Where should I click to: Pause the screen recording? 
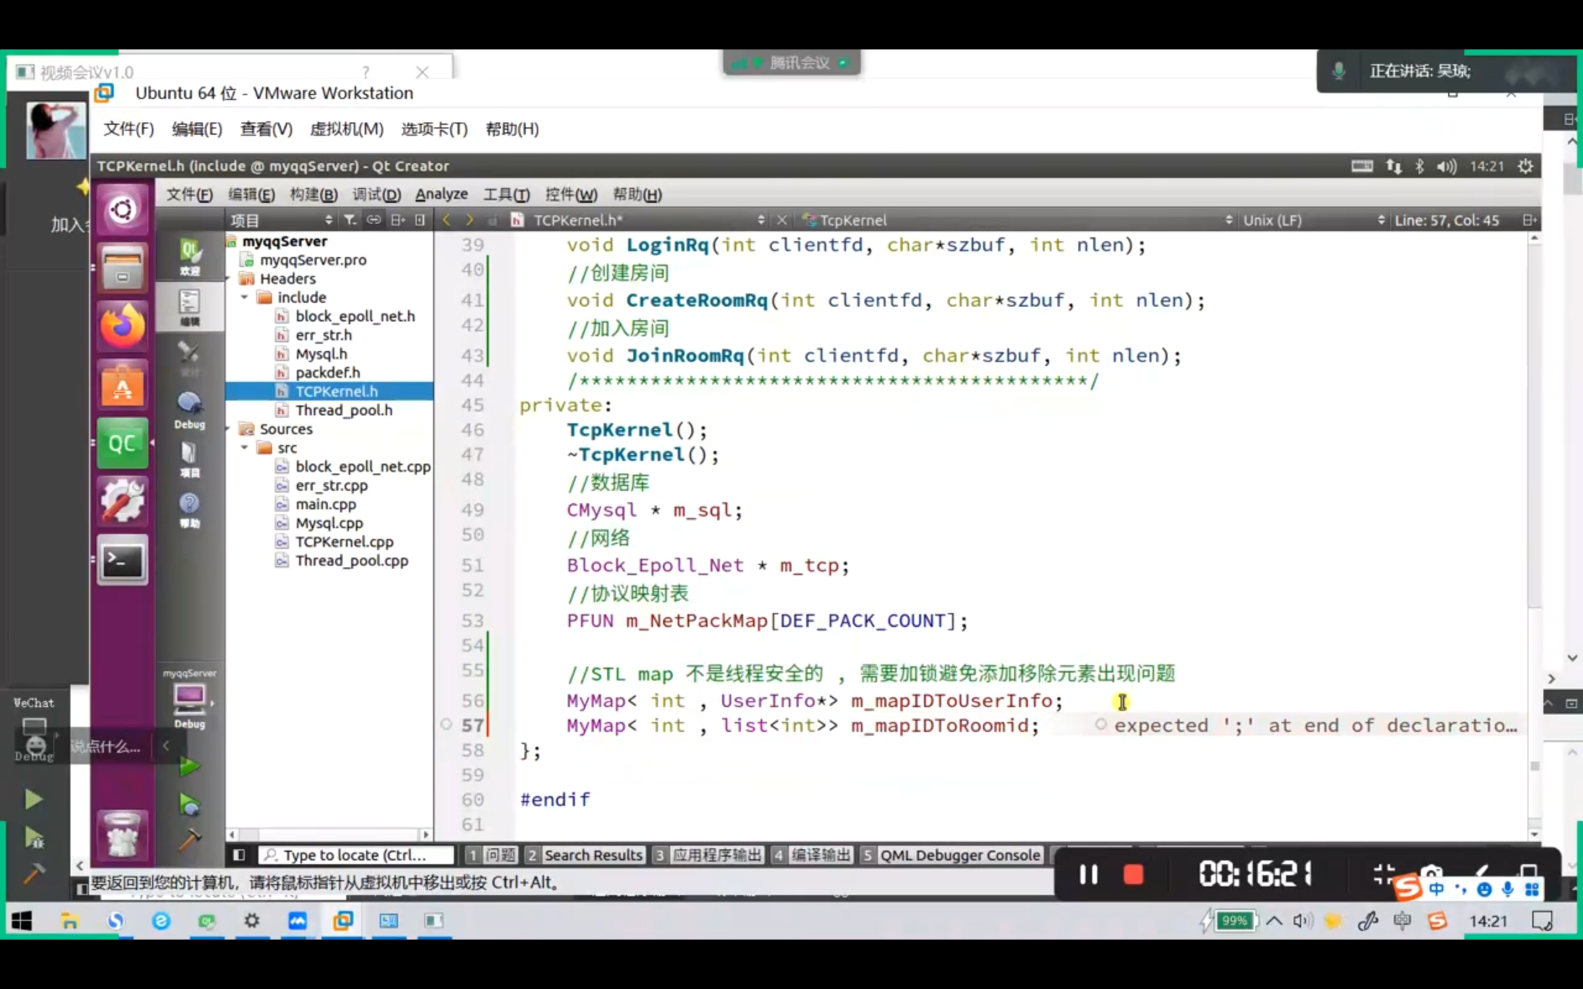coord(1088,875)
